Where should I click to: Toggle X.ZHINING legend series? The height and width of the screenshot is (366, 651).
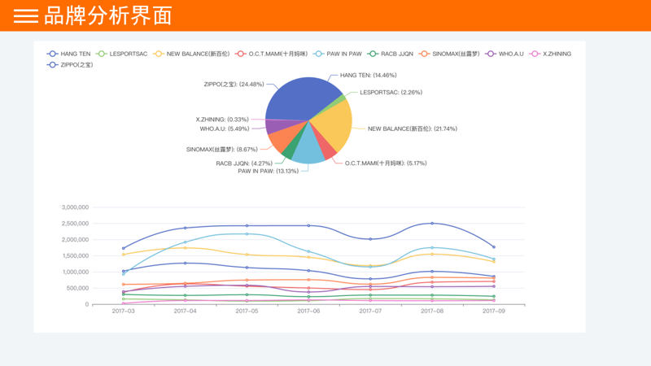(x=550, y=54)
